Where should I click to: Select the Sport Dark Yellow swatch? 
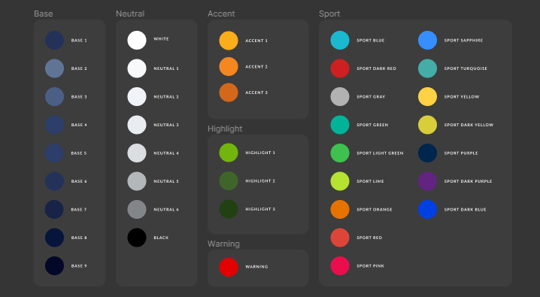427,125
